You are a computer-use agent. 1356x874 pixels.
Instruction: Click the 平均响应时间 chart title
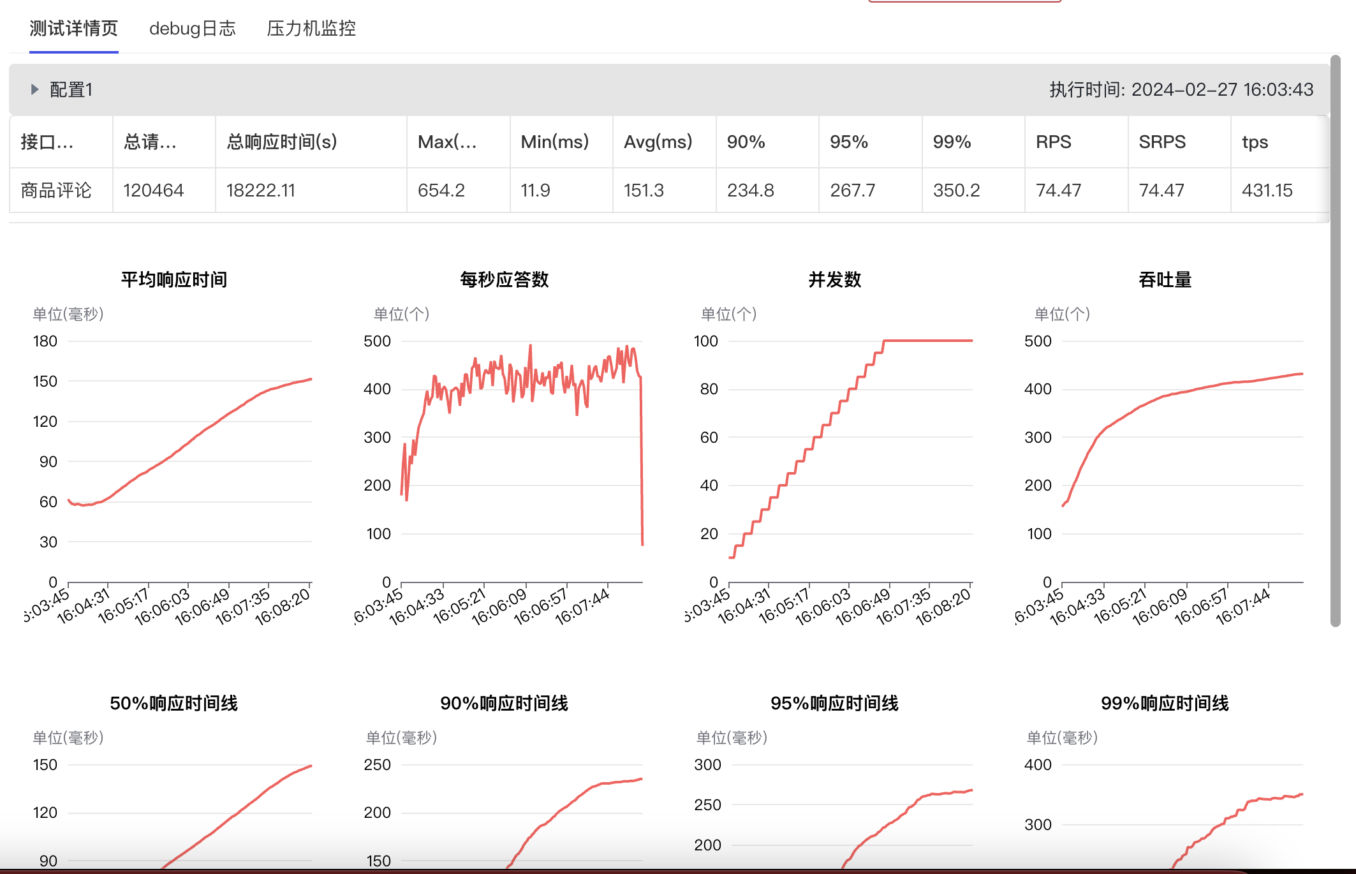click(x=174, y=279)
